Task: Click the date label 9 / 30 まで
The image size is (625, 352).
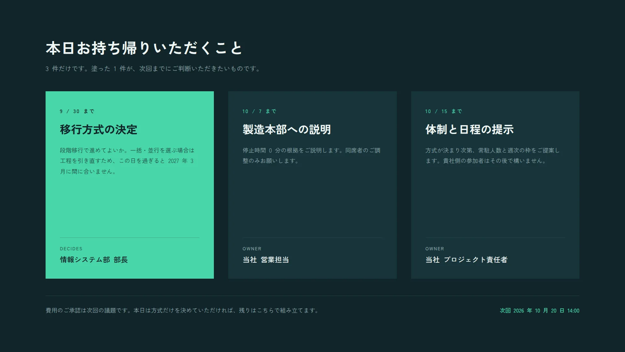Action: (77, 111)
